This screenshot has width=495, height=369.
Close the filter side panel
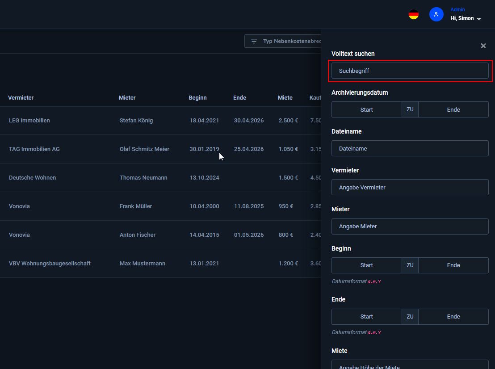(483, 46)
